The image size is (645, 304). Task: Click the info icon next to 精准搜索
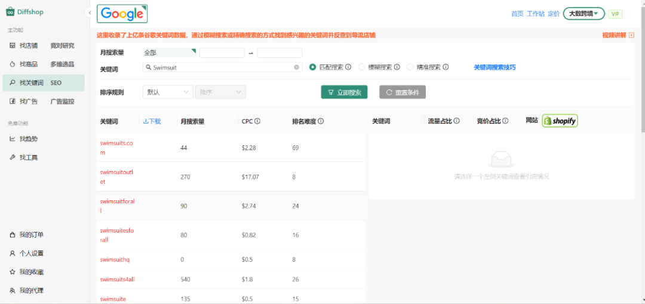click(x=446, y=67)
